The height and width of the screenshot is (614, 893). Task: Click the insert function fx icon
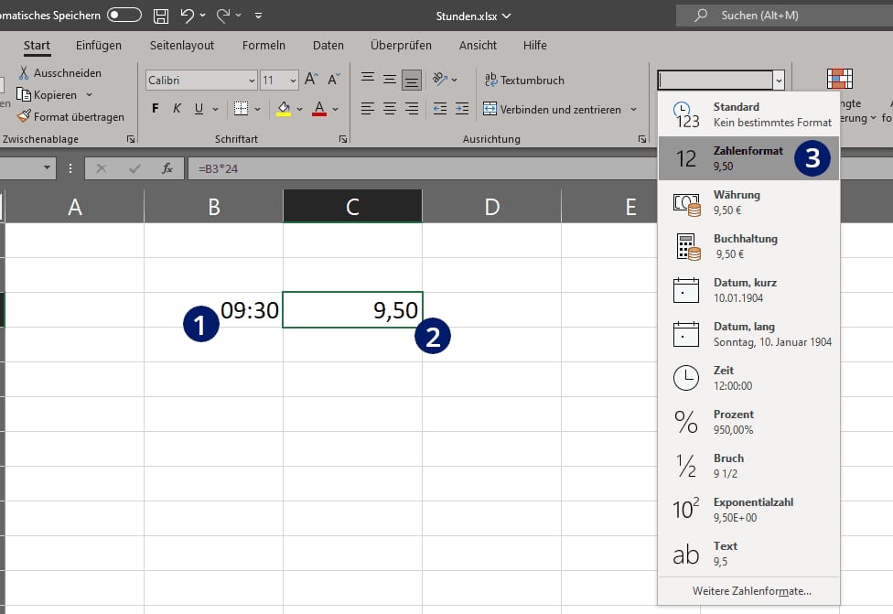(x=167, y=168)
